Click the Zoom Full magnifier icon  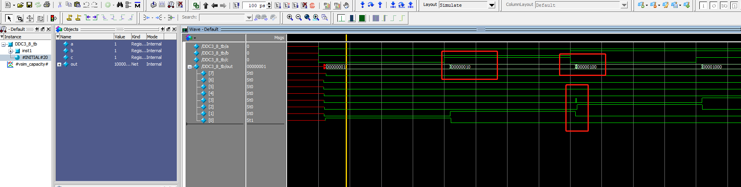tap(307, 17)
